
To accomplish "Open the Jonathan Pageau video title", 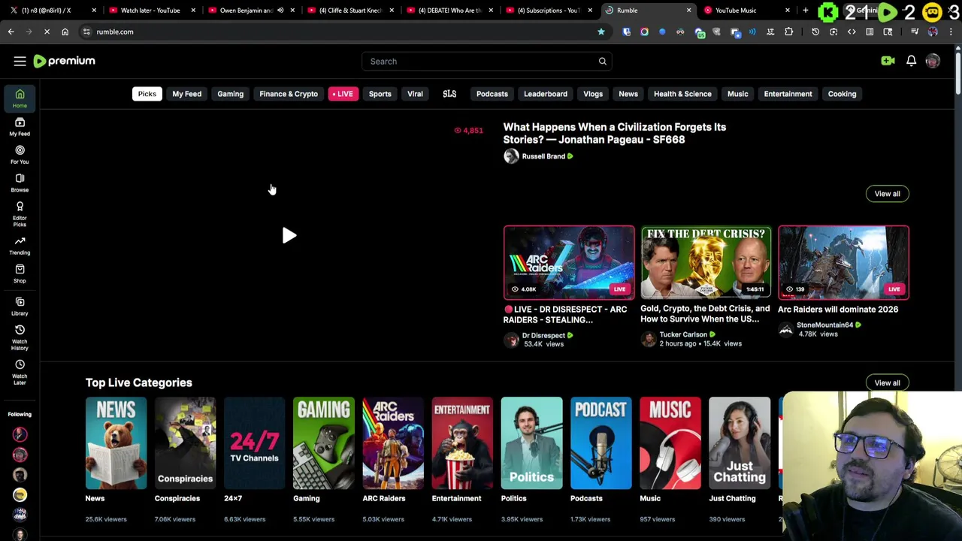I will [x=614, y=133].
